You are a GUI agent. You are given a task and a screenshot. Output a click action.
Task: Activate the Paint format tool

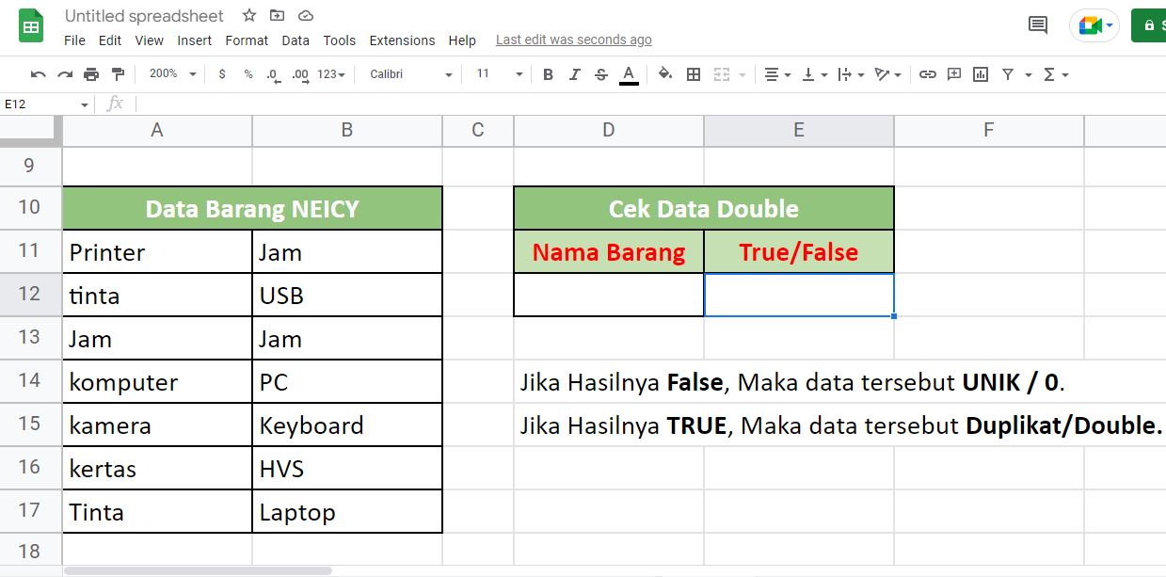118,74
